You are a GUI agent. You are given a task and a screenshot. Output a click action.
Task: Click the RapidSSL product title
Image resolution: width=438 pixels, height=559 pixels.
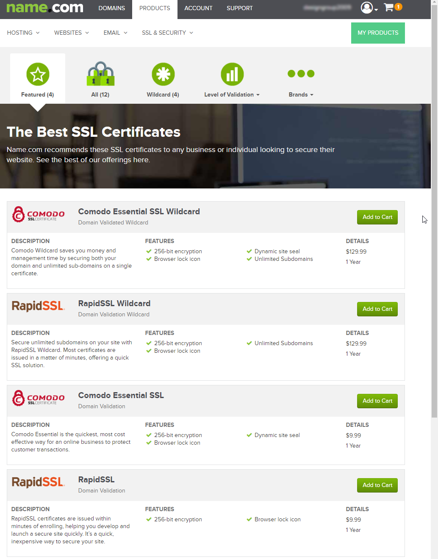click(x=96, y=479)
